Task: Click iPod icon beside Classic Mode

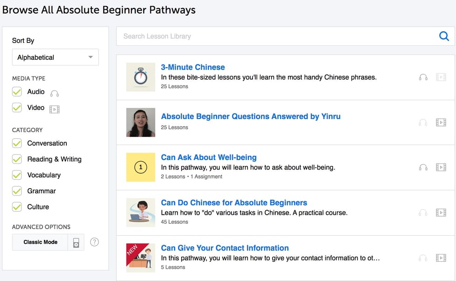Action: pos(76,242)
